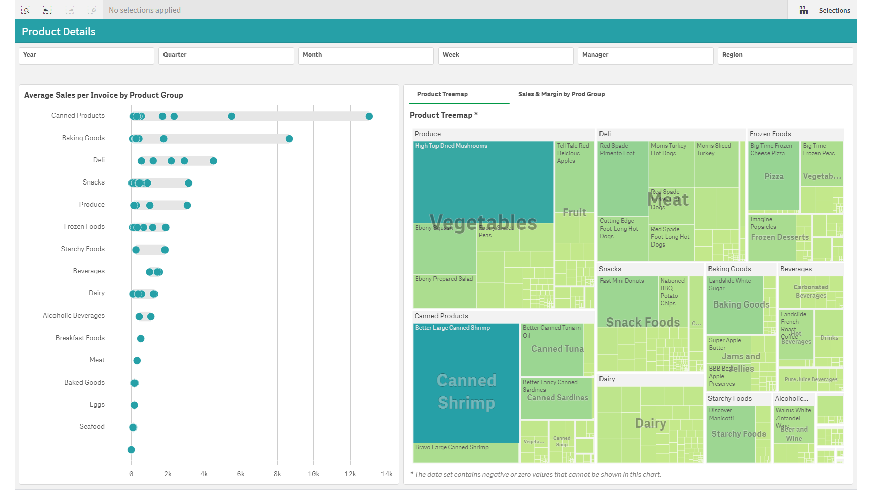Select the Dairy block in the treemap
Image resolution: width=872 pixels, height=490 pixels.
pyautogui.click(x=650, y=423)
